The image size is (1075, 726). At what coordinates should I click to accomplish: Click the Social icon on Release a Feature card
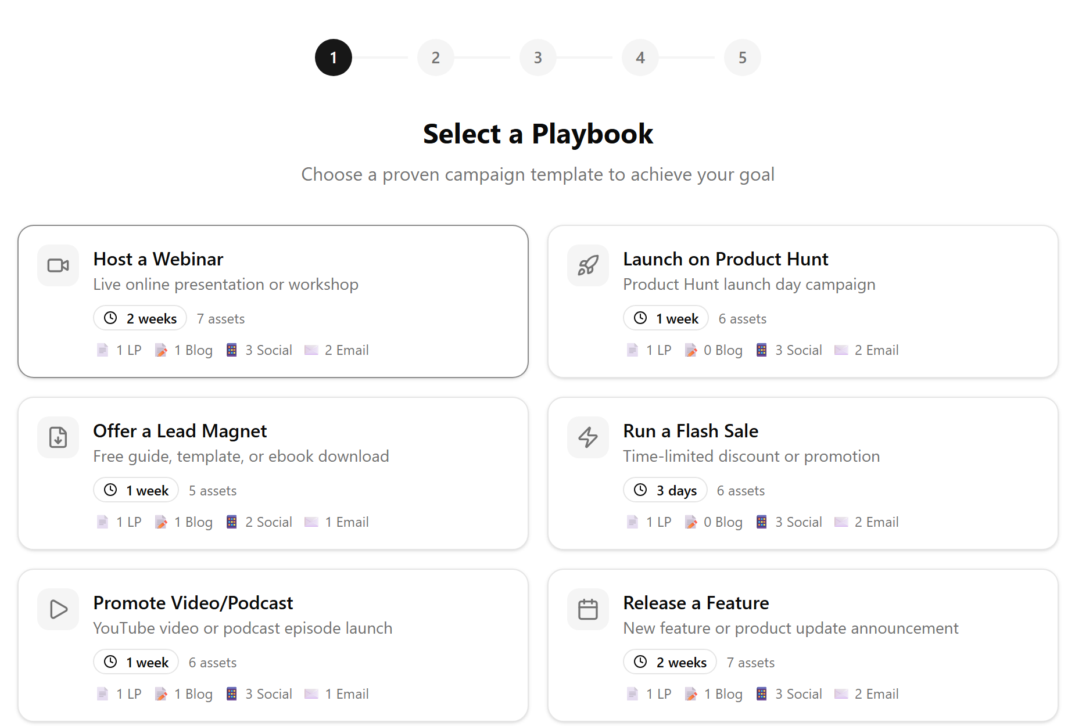click(761, 693)
